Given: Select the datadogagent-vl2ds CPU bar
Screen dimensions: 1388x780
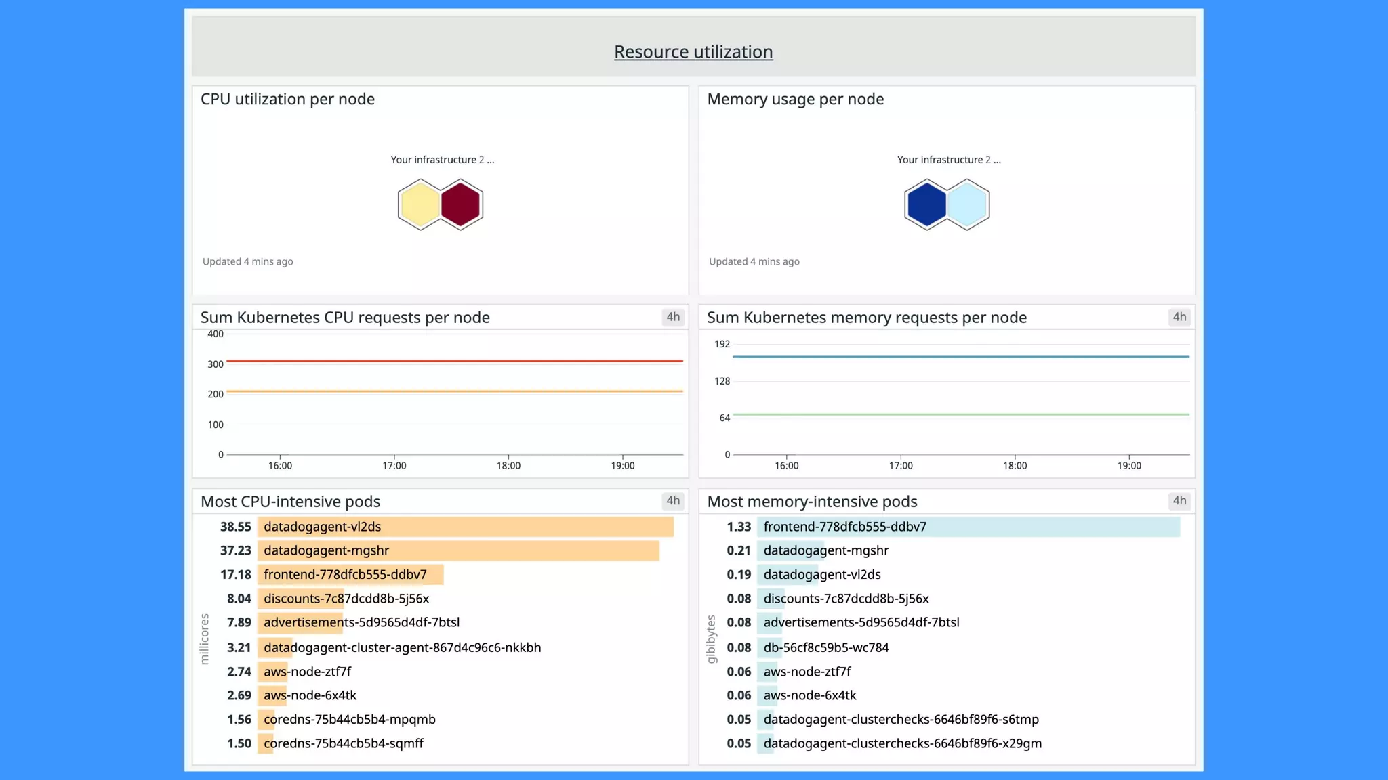Looking at the screenshot, I should tap(465, 527).
